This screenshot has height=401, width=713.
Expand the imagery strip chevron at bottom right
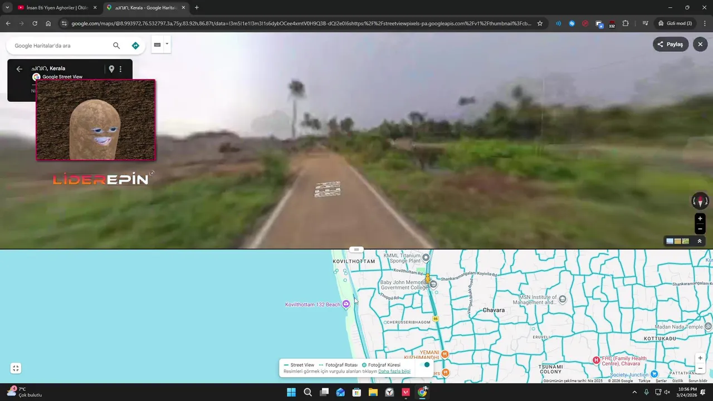tap(700, 241)
